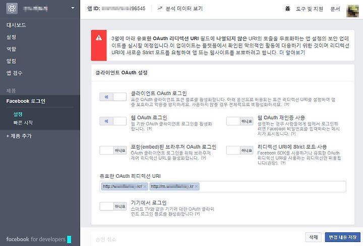
Task: Click the 앱 ID number text
Action: click(x=124, y=9)
